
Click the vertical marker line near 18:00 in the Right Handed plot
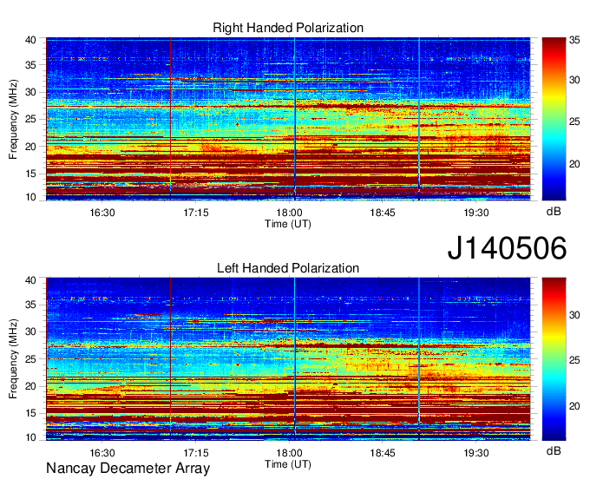click(x=295, y=119)
